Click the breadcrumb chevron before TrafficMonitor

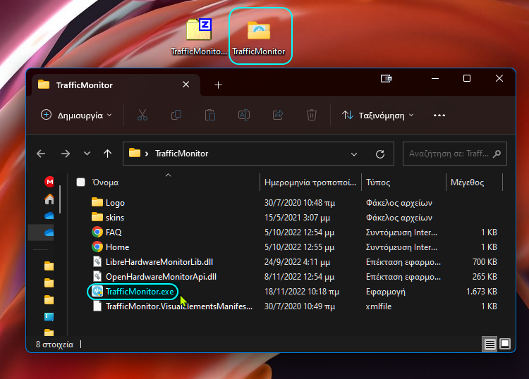coord(147,154)
